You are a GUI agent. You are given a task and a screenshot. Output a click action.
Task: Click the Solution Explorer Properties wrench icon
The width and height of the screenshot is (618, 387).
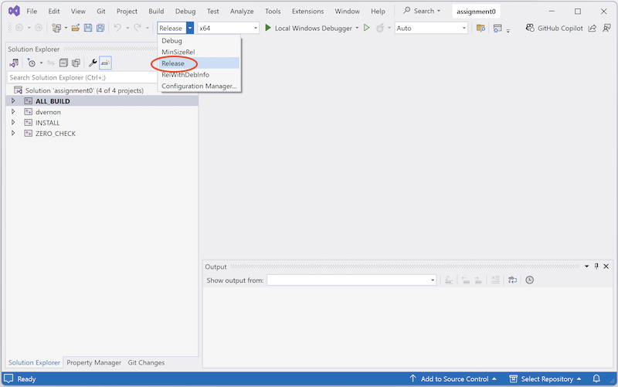93,63
